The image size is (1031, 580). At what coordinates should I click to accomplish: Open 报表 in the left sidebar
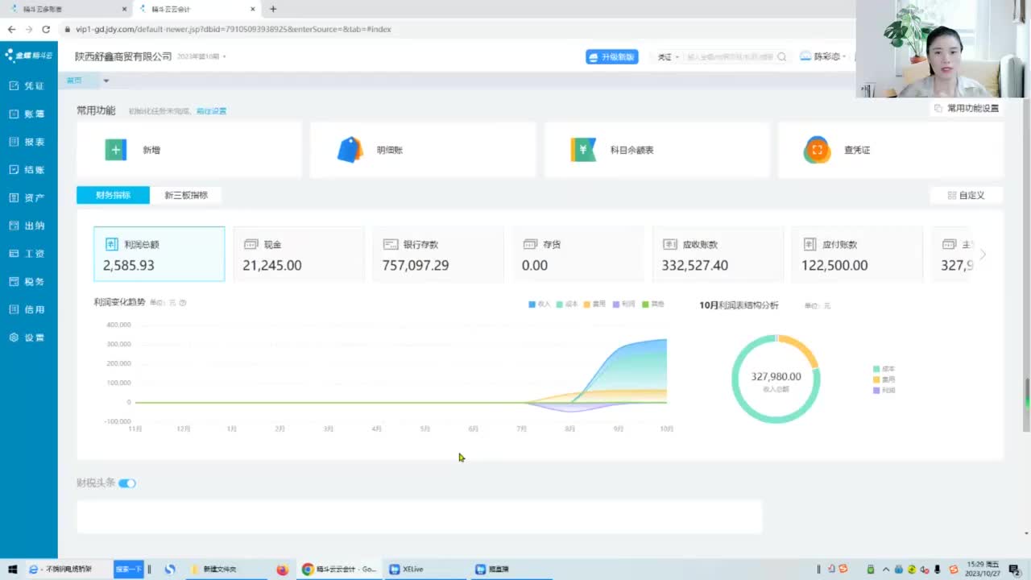click(x=29, y=142)
